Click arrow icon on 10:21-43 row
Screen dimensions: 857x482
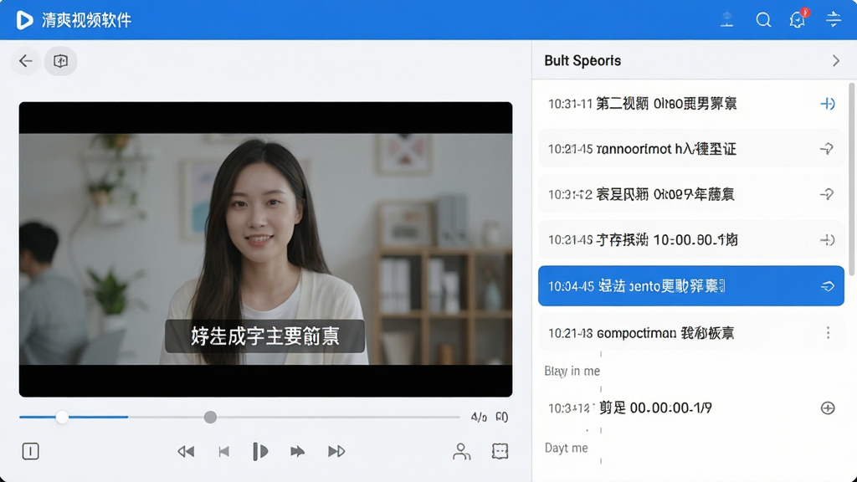pos(828,240)
